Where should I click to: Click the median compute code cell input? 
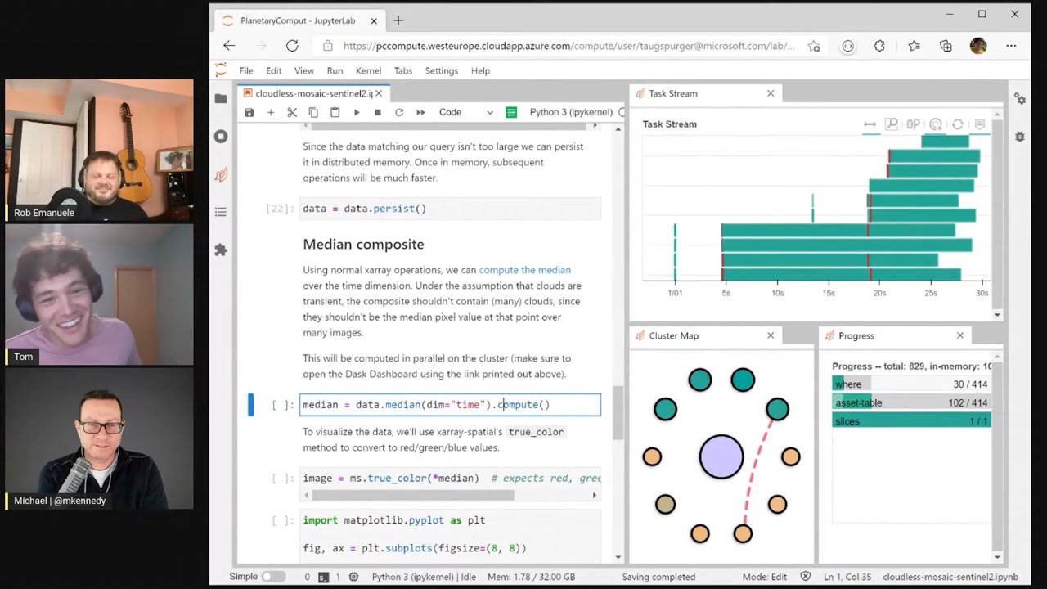(450, 405)
